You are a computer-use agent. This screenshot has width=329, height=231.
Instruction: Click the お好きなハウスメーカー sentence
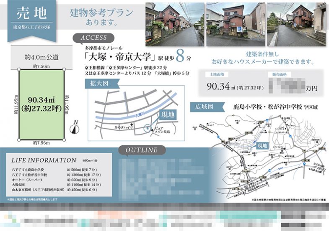click(262, 62)
